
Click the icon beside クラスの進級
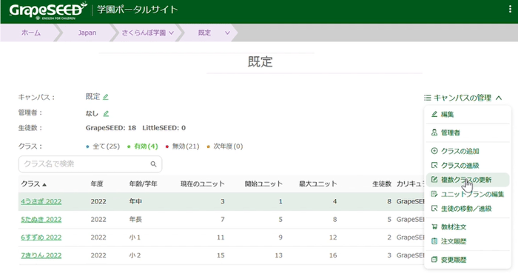(x=434, y=165)
